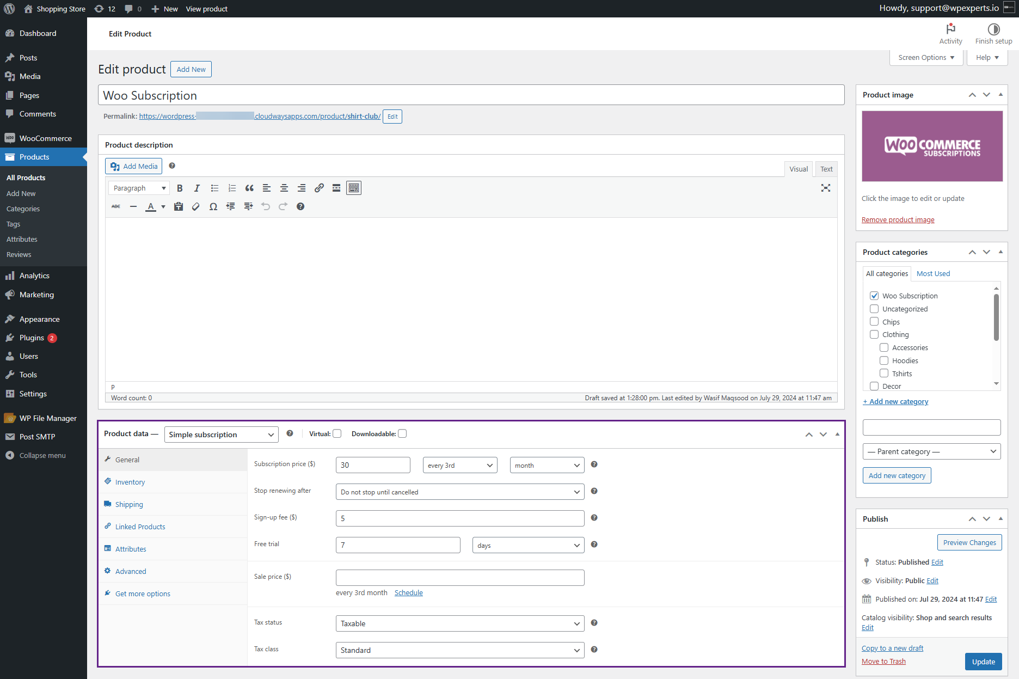Viewport: 1019px width, 679px height.
Task: Check the Tshirts category
Action: click(x=884, y=374)
